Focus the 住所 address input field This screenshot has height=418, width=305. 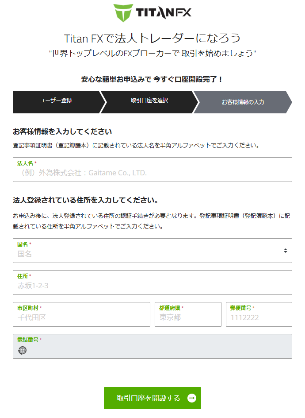(152, 283)
